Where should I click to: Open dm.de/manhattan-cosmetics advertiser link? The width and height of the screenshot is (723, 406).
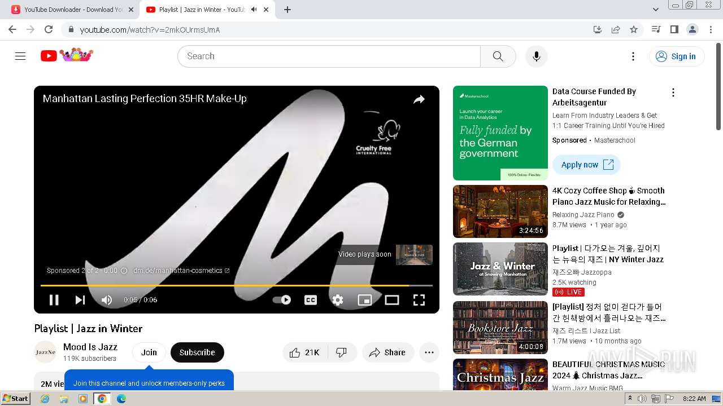click(181, 271)
